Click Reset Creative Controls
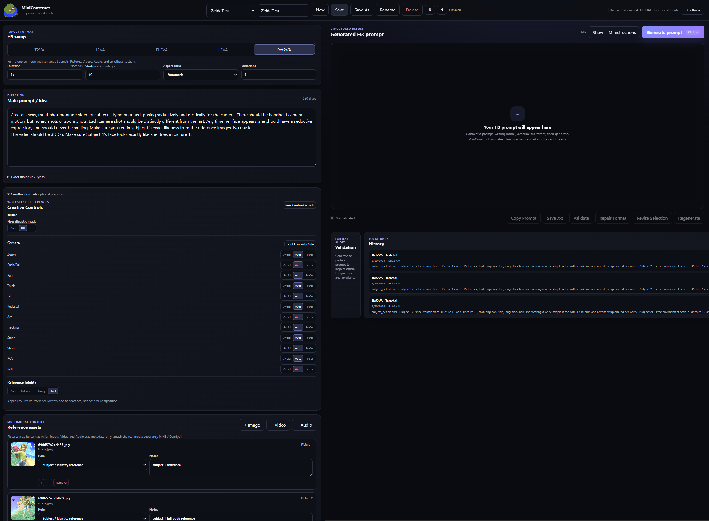The height and width of the screenshot is (521, 709). click(299, 205)
